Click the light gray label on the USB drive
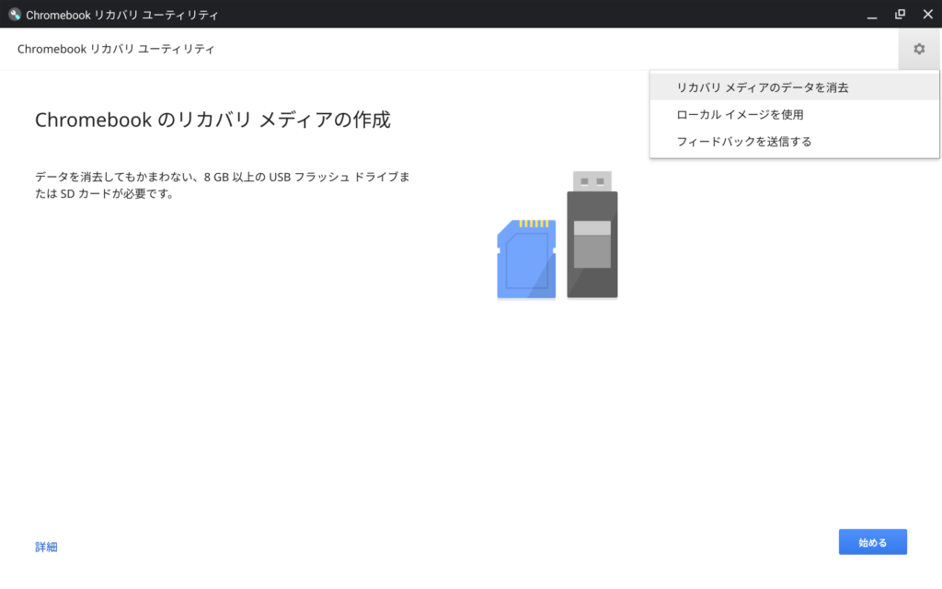The image size is (942, 589). (592, 245)
